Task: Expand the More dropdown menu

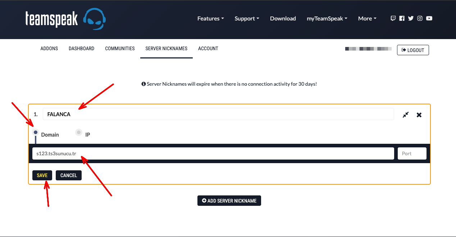Action: [x=367, y=19]
